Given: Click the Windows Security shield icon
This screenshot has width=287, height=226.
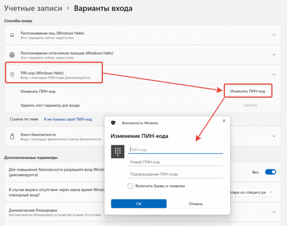Looking at the screenshot, I should [113, 123].
